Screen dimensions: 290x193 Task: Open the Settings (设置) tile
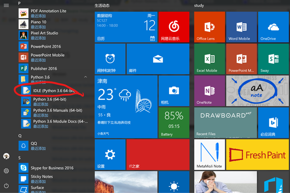click(110, 154)
